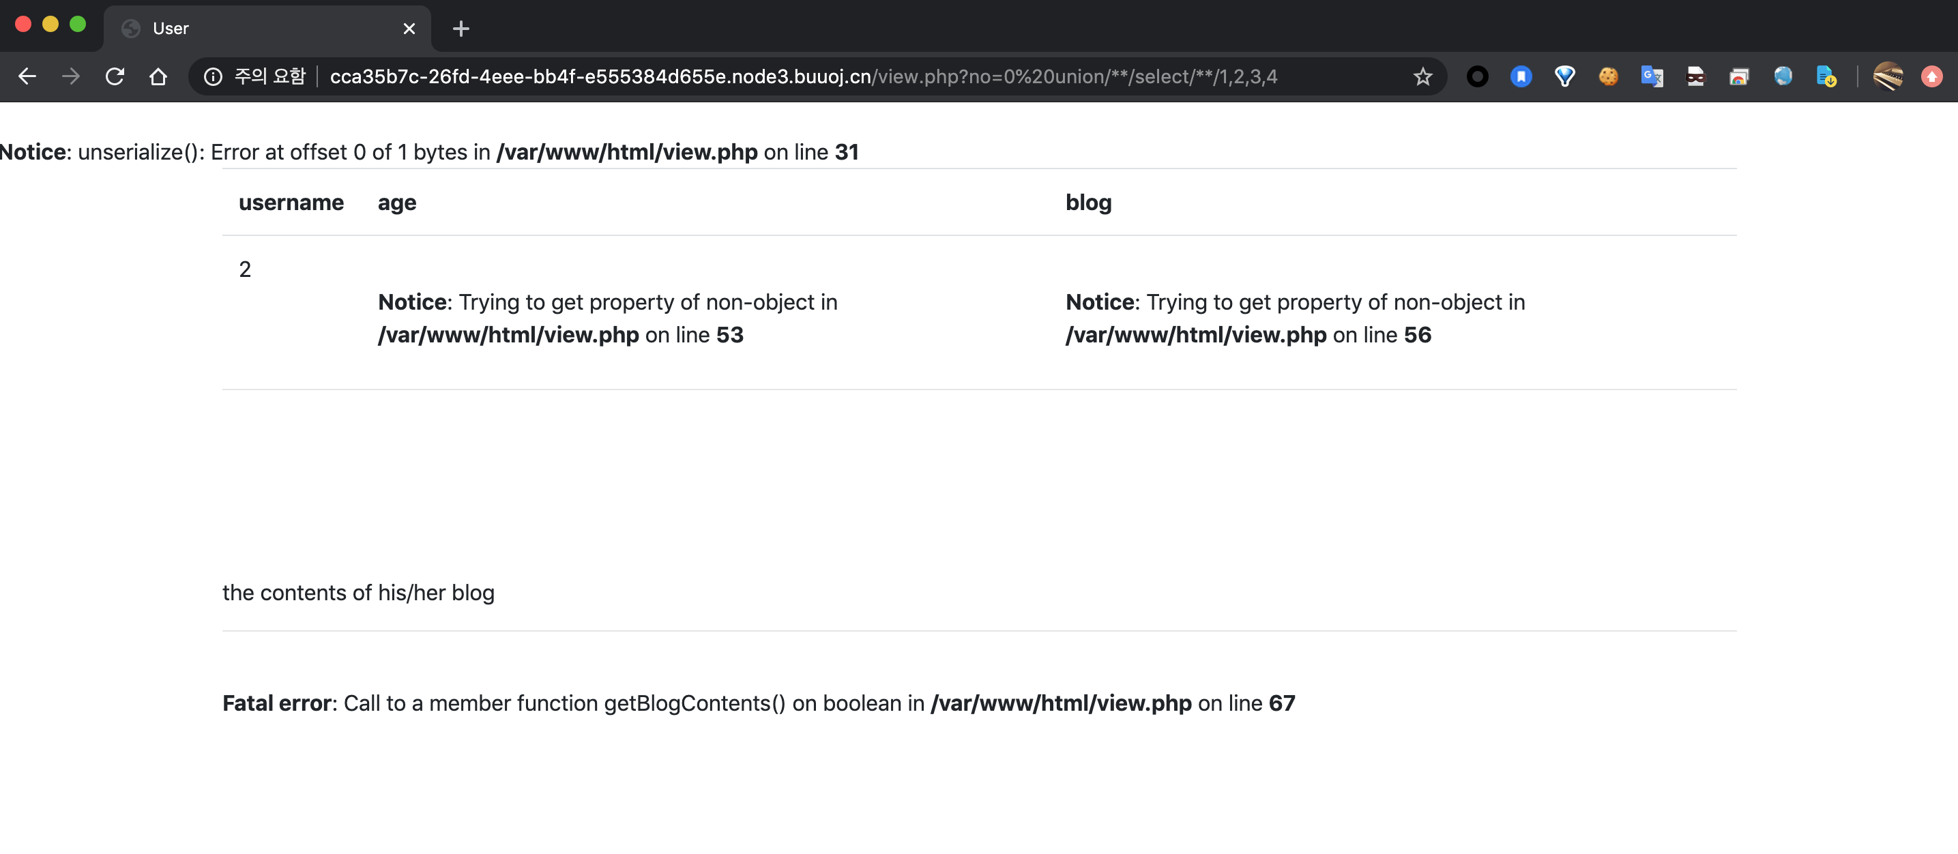This screenshot has height=854, width=1958.
Task: Bookmark this page with star icon
Action: coord(1422,77)
